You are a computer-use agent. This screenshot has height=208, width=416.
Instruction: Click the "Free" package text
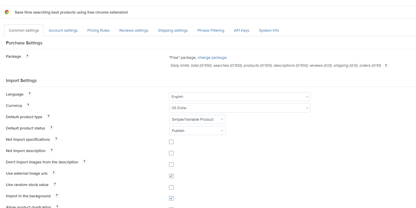[x=182, y=58]
